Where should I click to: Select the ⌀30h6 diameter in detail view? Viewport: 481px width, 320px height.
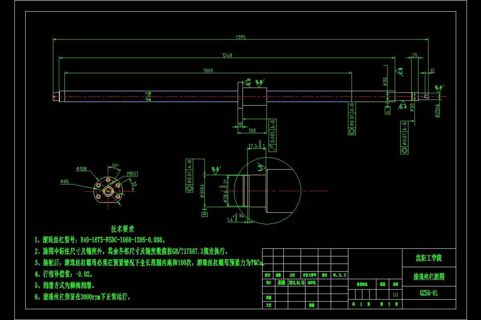click(x=203, y=190)
